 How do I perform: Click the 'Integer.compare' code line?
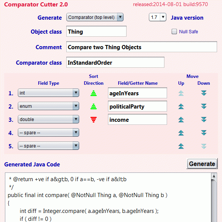point(89,211)
